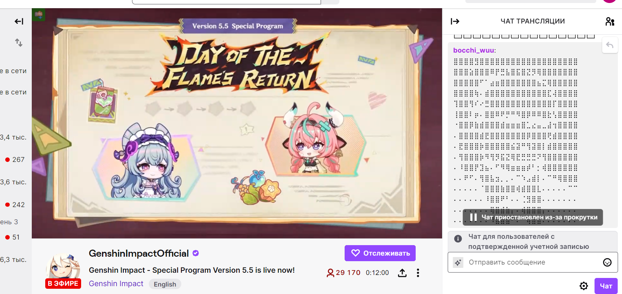Screen dimensions: 622x294
Task: Open the chat community users icon
Action: pyautogui.click(x=610, y=21)
